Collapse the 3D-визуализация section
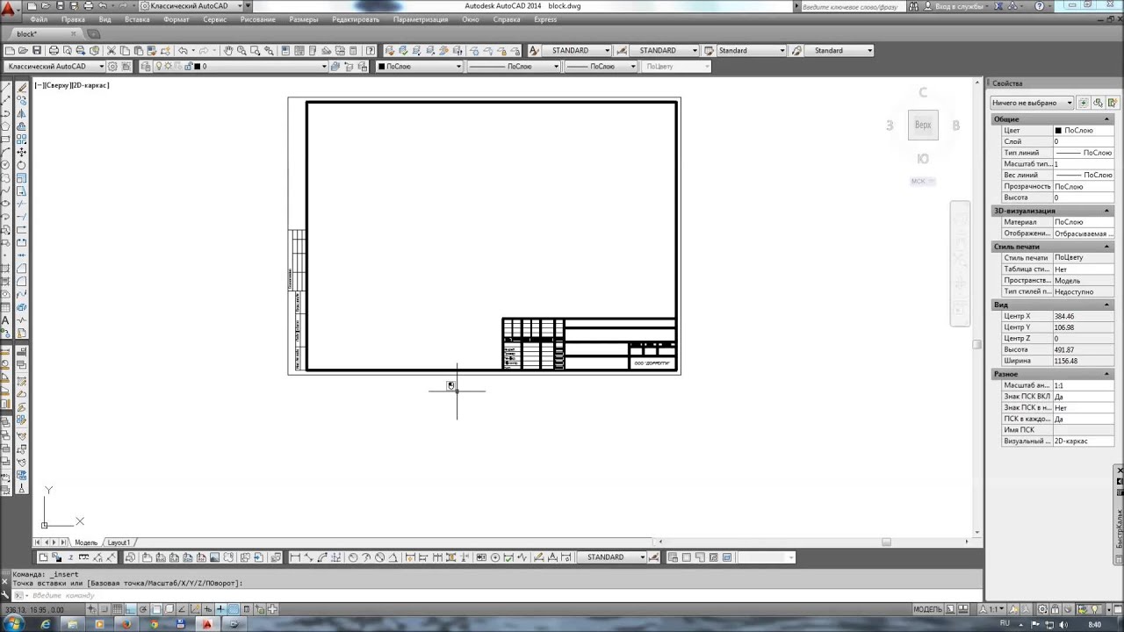 pyautogui.click(x=1108, y=211)
